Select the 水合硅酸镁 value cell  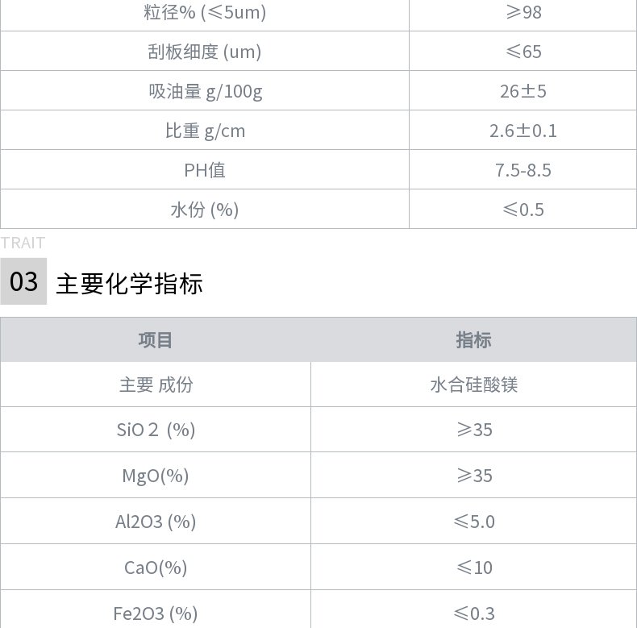pyautogui.click(x=473, y=385)
